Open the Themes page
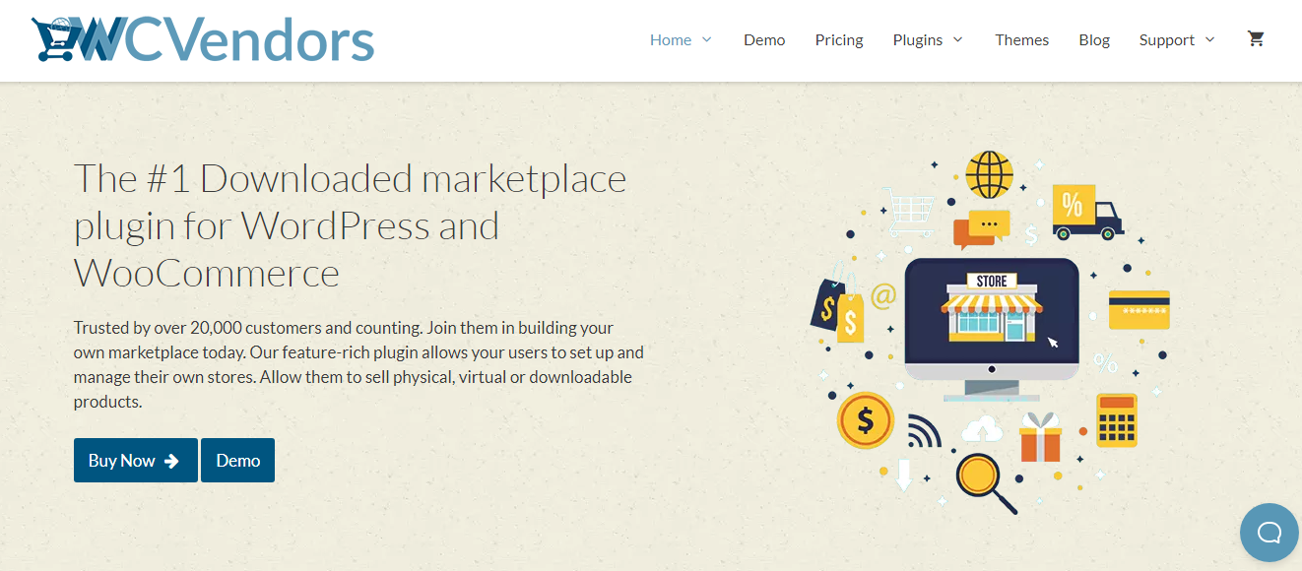This screenshot has width=1302, height=571. pyautogui.click(x=1022, y=40)
